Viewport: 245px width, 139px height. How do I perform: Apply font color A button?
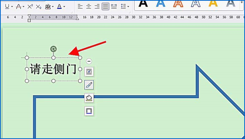(59, 7)
